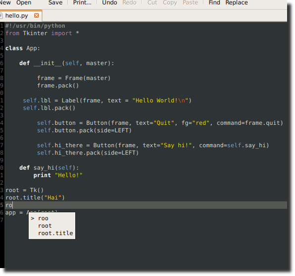The width and height of the screenshot is (295, 276).
Task: Click the Cut toolbar button
Action: point(152,2)
